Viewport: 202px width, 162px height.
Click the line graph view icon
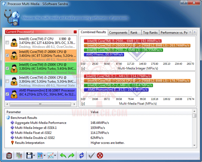tap(50, 156)
